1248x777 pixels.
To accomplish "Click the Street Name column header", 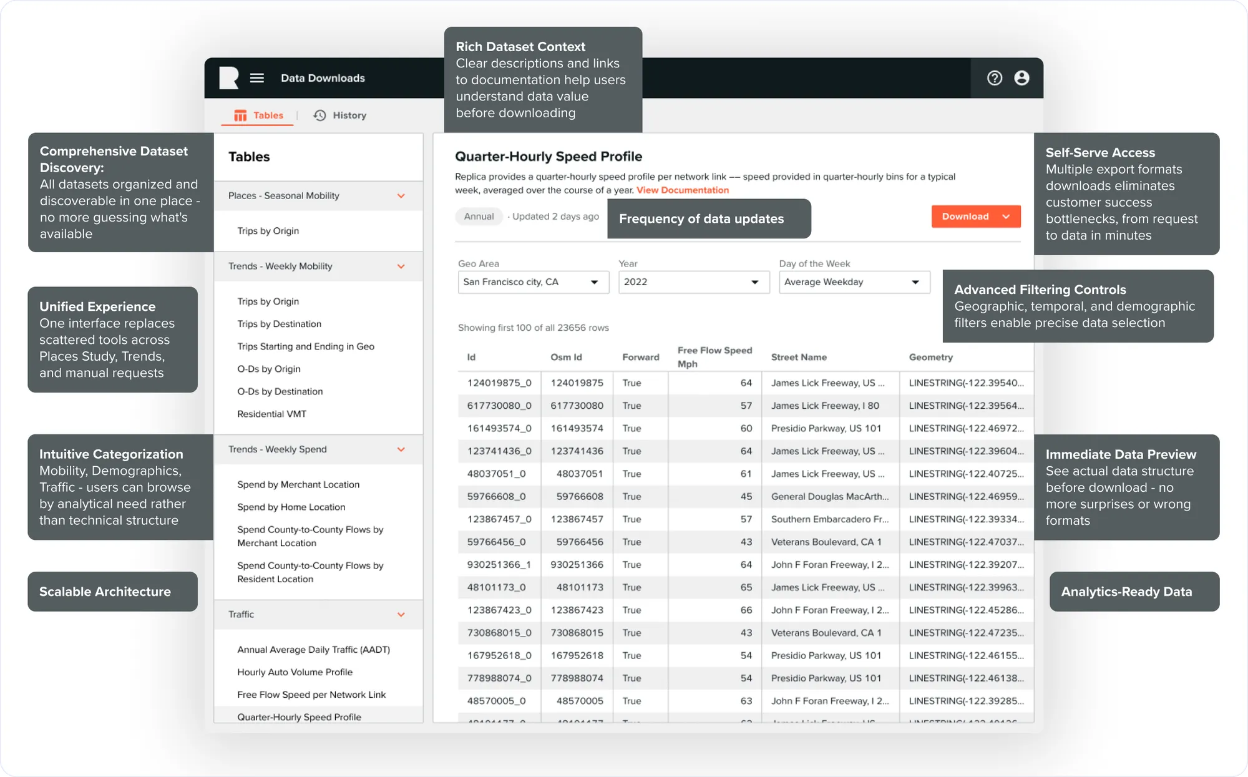I will pos(799,357).
